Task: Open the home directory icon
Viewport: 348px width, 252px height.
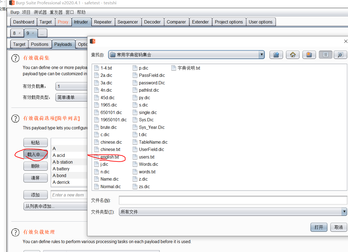Action: [293, 55]
